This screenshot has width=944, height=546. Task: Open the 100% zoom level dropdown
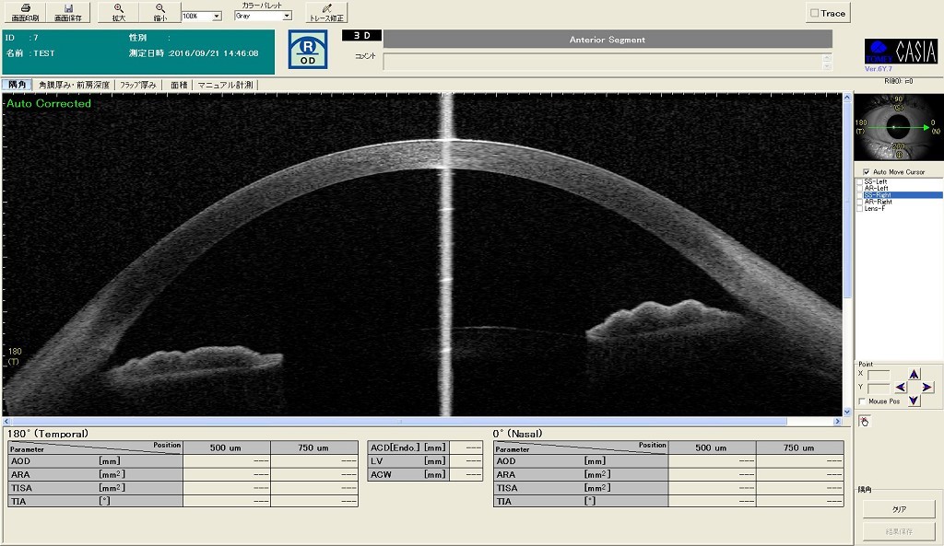pyautogui.click(x=217, y=17)
